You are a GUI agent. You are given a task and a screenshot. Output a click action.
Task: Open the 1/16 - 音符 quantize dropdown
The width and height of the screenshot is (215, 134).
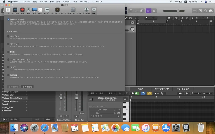103,110
